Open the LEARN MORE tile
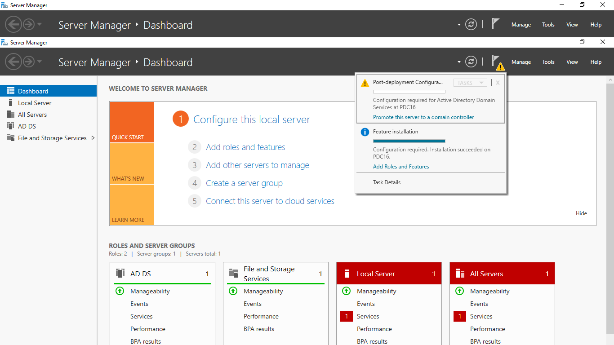 [x=132, y=205]
